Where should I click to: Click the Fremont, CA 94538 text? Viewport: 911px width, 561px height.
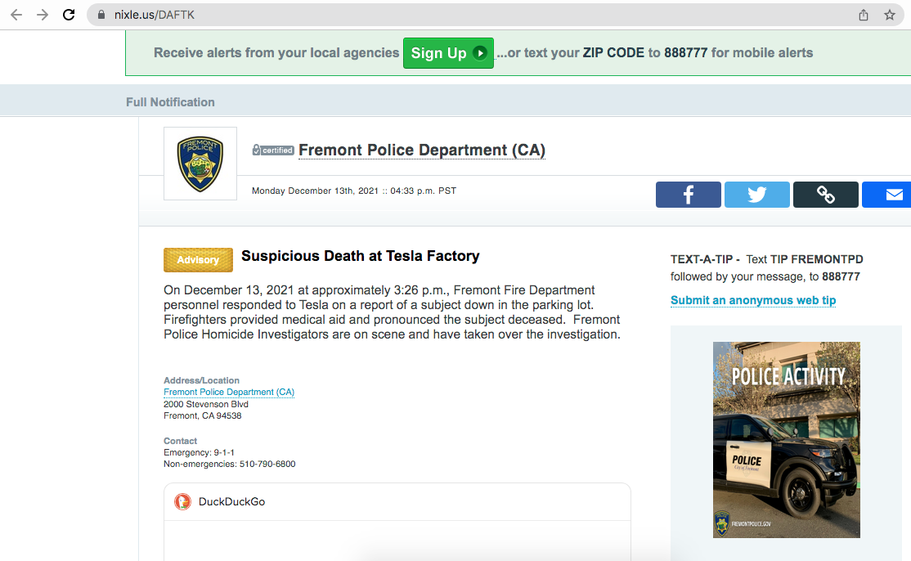coord(202,415)
